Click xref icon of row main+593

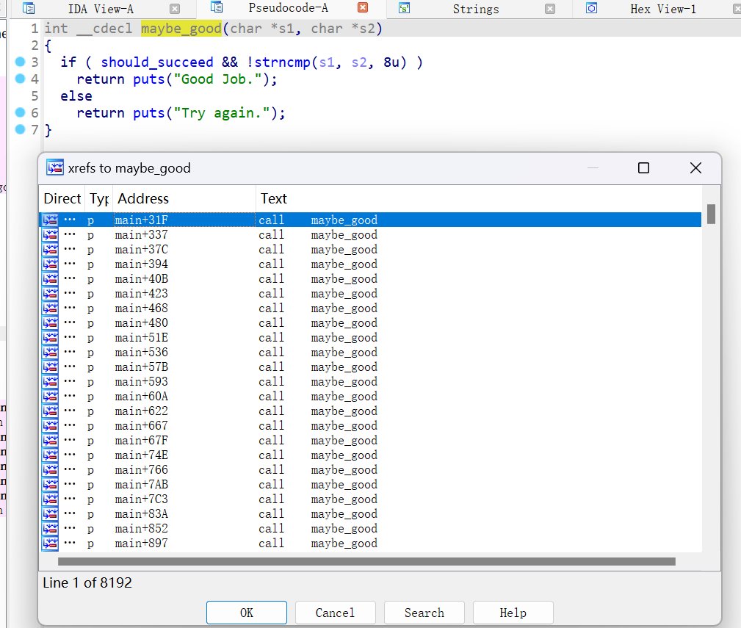[50, 381]
